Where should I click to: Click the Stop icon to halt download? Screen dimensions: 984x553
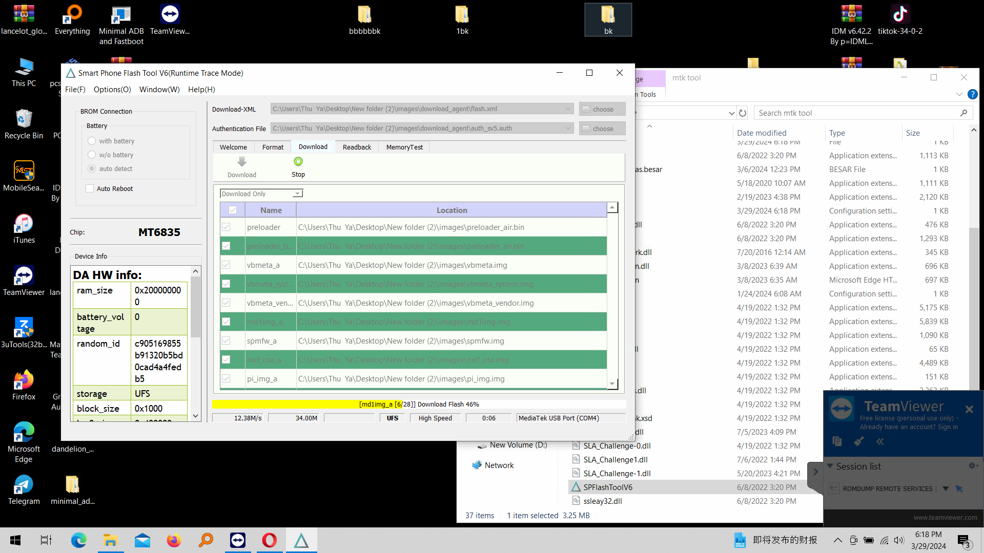[298, 161]
